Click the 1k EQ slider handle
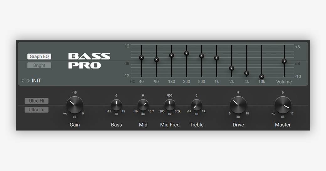Screen dimensions: 326x171 click(x=217, y=58)
